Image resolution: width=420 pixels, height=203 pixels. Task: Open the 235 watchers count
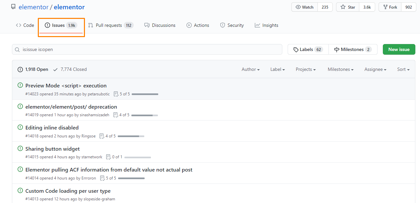tap(325, 7)
